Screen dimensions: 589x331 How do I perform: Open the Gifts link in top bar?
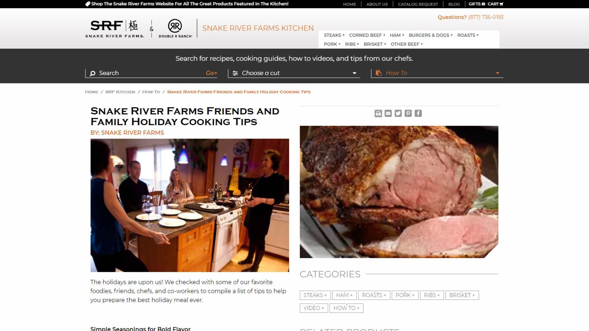point(477,4)
